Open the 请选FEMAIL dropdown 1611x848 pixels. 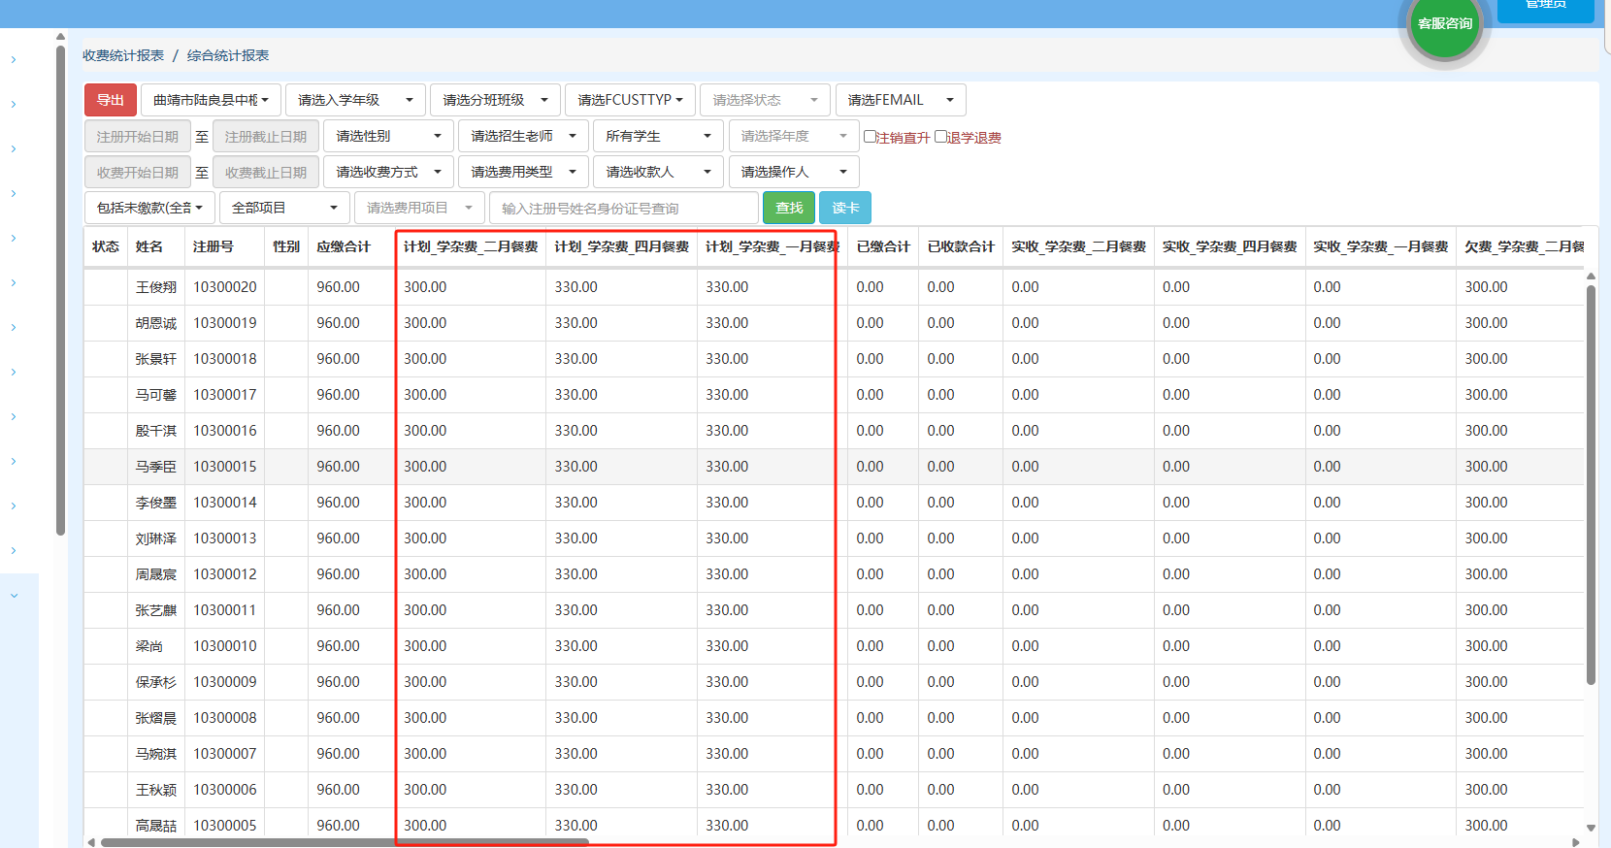900,100
